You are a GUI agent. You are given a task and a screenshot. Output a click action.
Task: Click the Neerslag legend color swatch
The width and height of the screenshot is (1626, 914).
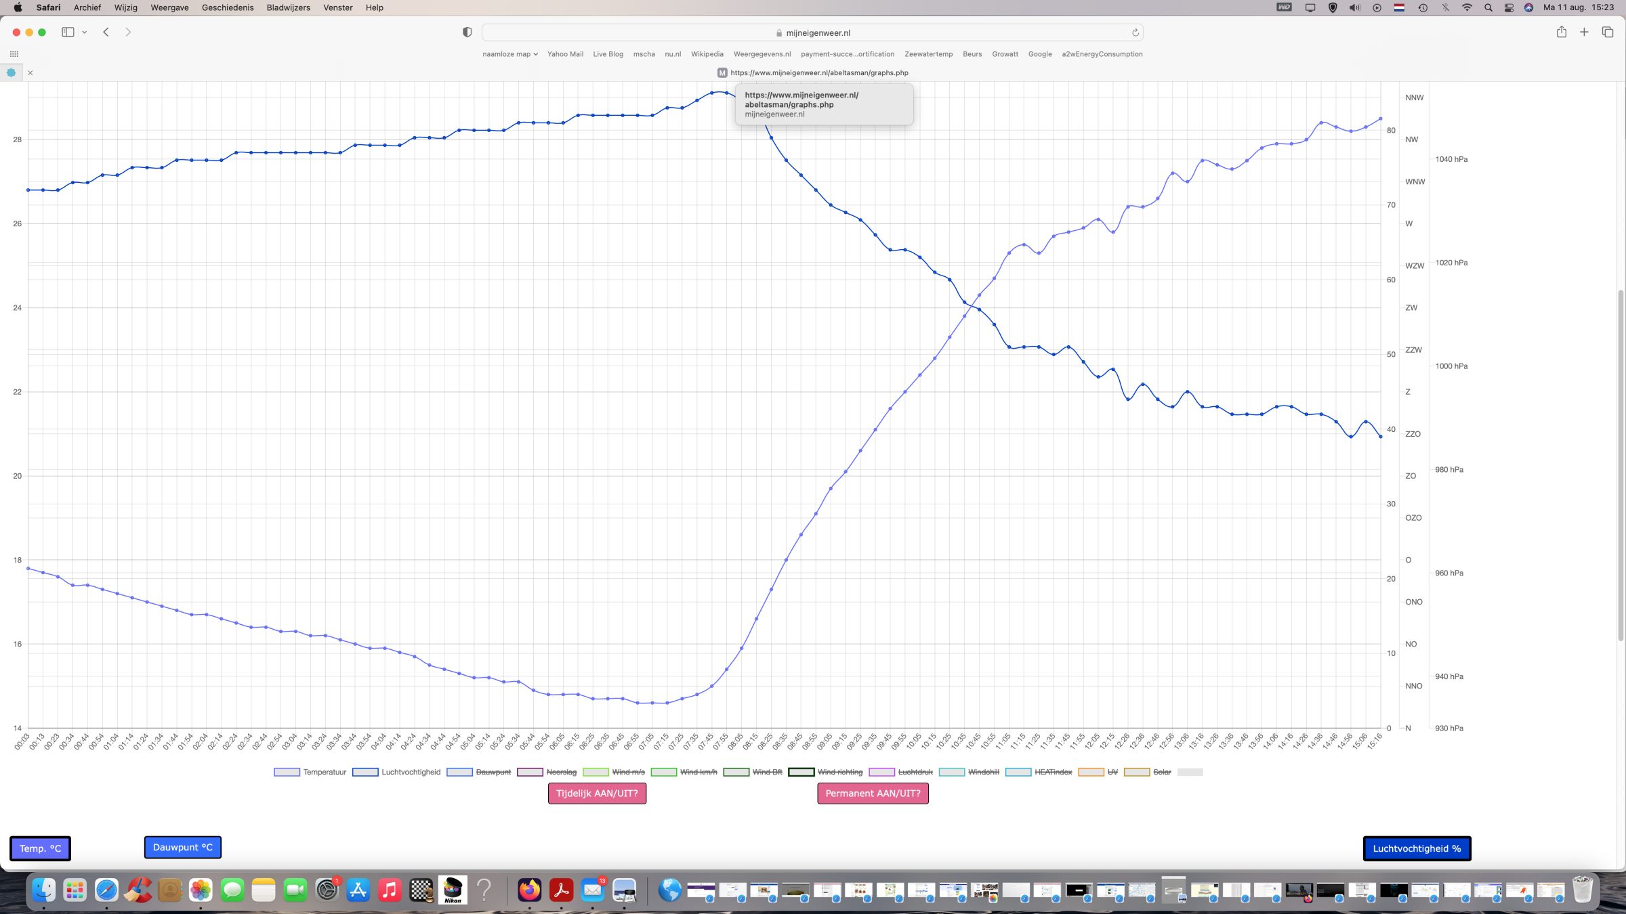530,772
